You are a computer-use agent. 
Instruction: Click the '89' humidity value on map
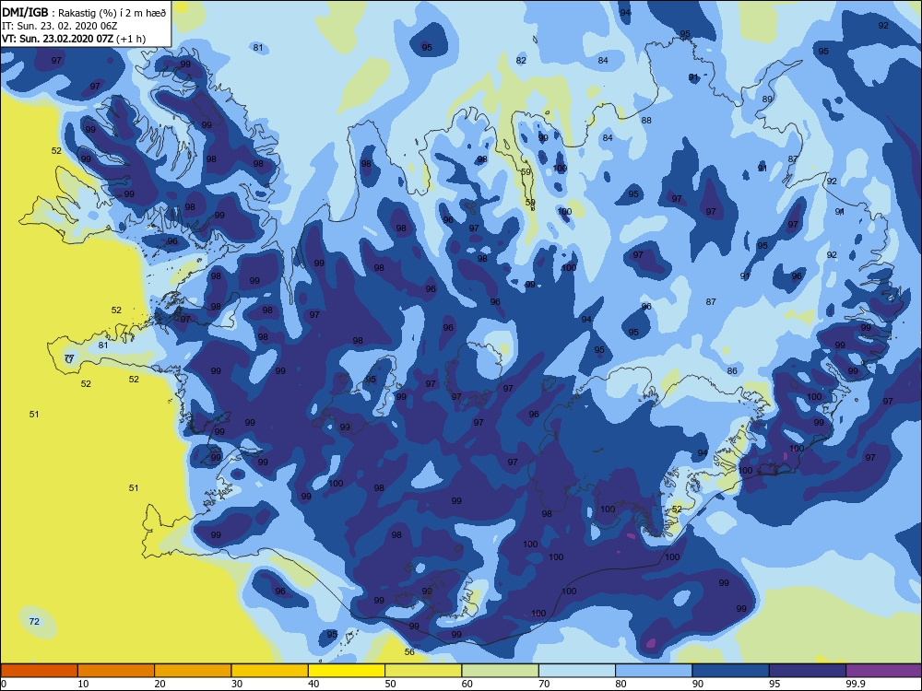click(767, 99)
